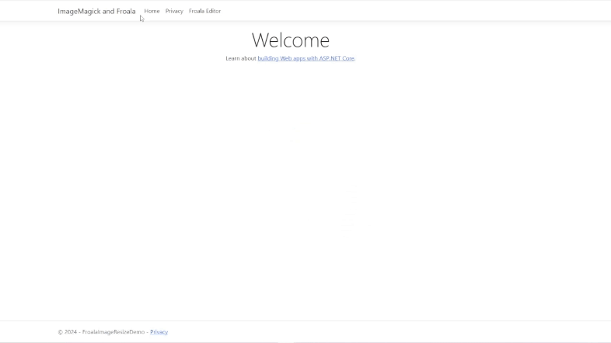Click the word "Froala" in the brand title

point(126,11)
